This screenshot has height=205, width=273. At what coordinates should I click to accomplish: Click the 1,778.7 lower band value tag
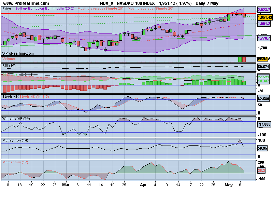point(264,38)
